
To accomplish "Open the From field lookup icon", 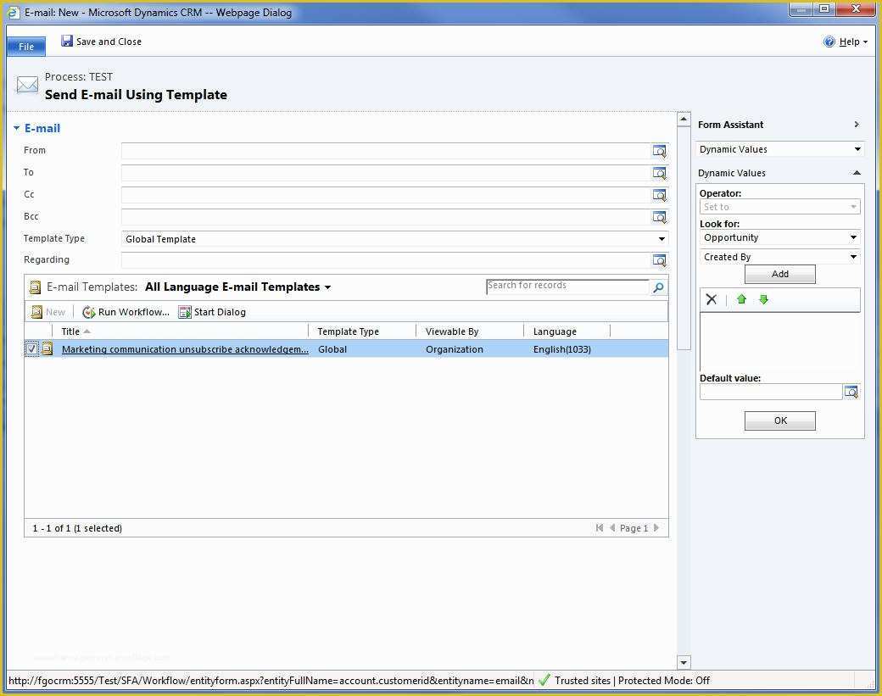I will coord(659,151).
